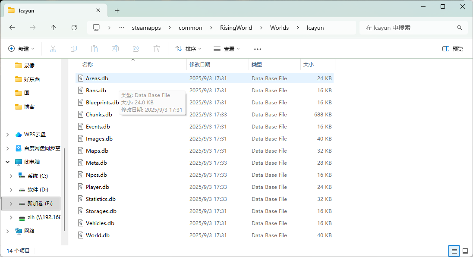
Task: Open a new tab with plus button
Action: tap(117, 11)
